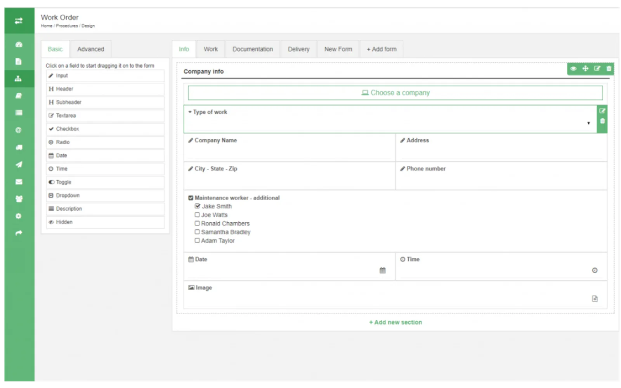The image size is (621, 388).
Task: Expand the Type of work dropdown arrow
Action: click(589, 123)
